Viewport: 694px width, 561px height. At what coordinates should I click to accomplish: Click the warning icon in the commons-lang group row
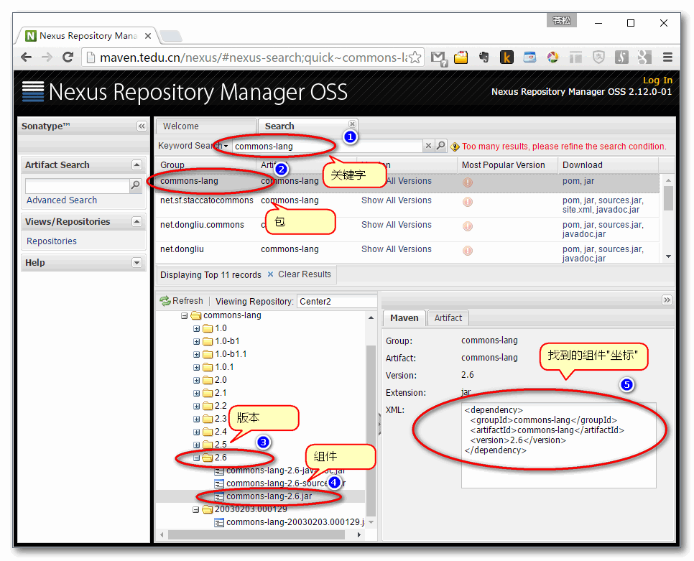[468, 182]
